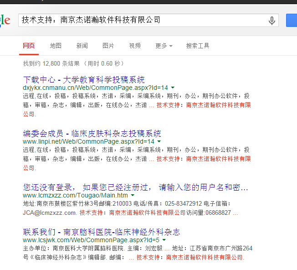The width and height of the screenshot is (297, 270).
Task: Expand dropdown arrow next to www.lcmzxzz.com URL
Action: (133, 195)
